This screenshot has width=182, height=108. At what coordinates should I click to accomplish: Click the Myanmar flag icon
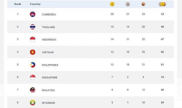click(x=33, y=103)
